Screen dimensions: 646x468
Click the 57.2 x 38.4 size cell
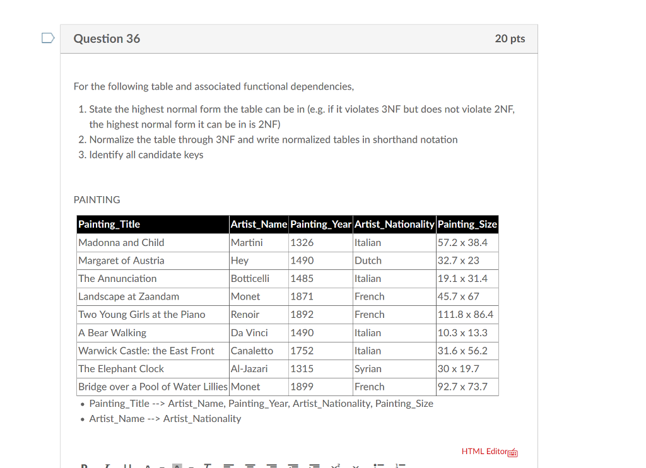coord(467,243)
